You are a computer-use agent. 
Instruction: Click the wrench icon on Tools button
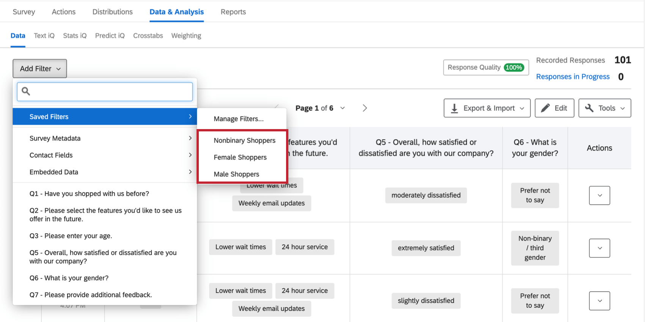pyautogui.click(x=589, y=108)
